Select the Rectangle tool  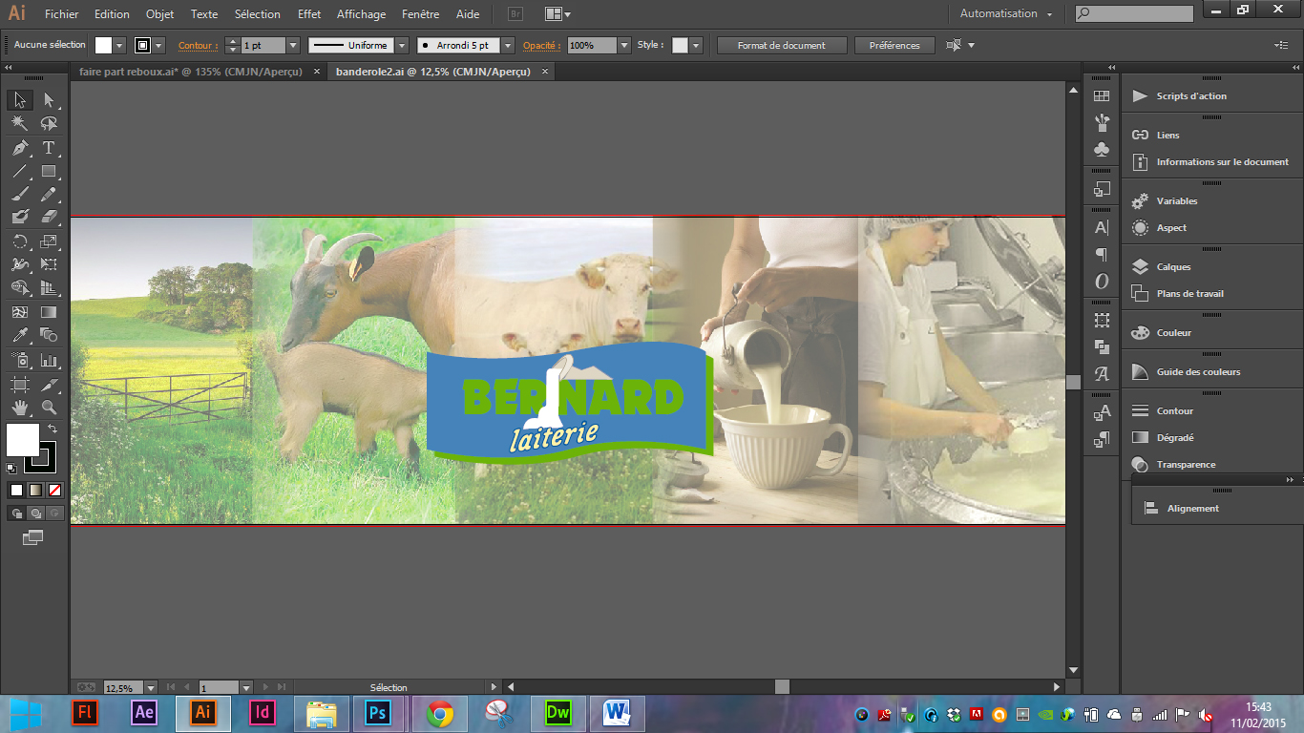(49, 172)
